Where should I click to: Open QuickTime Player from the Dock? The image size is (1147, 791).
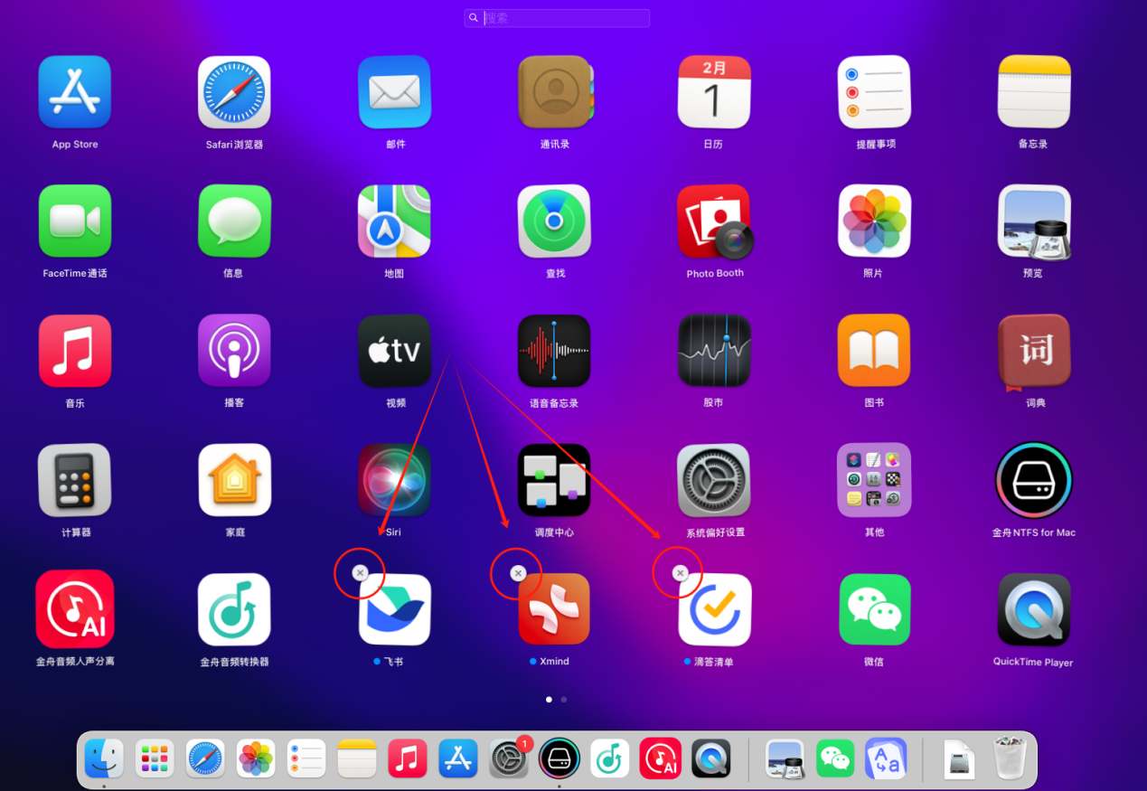pos(711,758)
